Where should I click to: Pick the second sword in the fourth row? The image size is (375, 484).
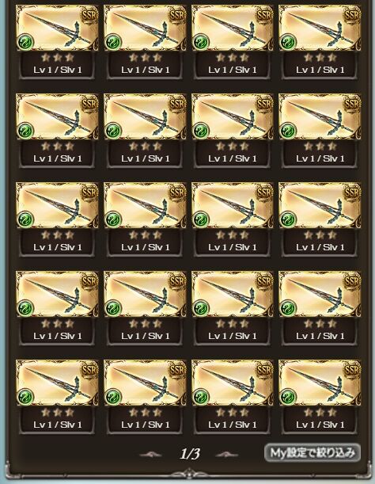tap(145, 294)
